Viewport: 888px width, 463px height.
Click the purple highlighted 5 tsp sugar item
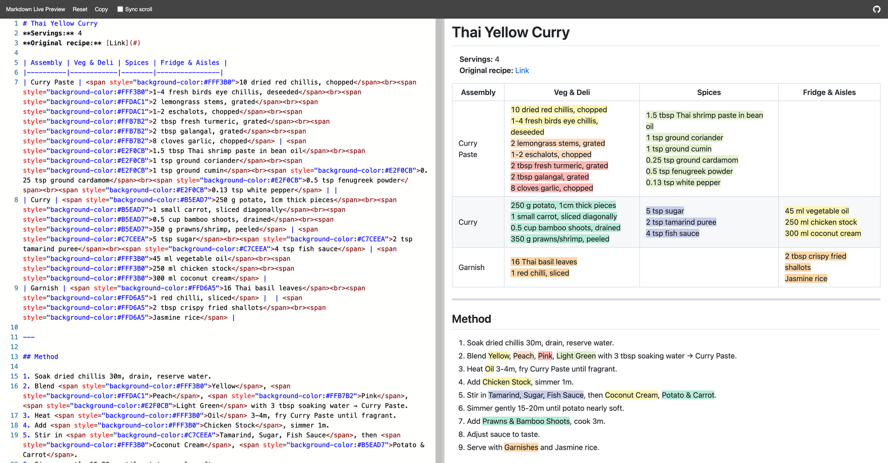665,211
